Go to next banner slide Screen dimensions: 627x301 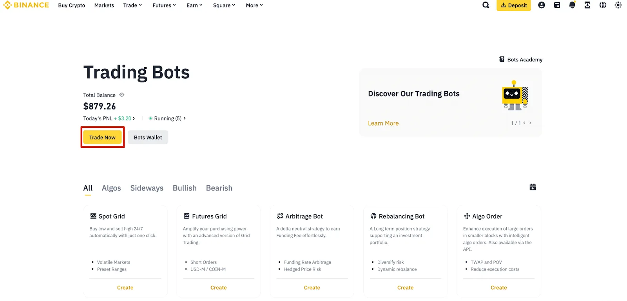click(x=531, y=123)
